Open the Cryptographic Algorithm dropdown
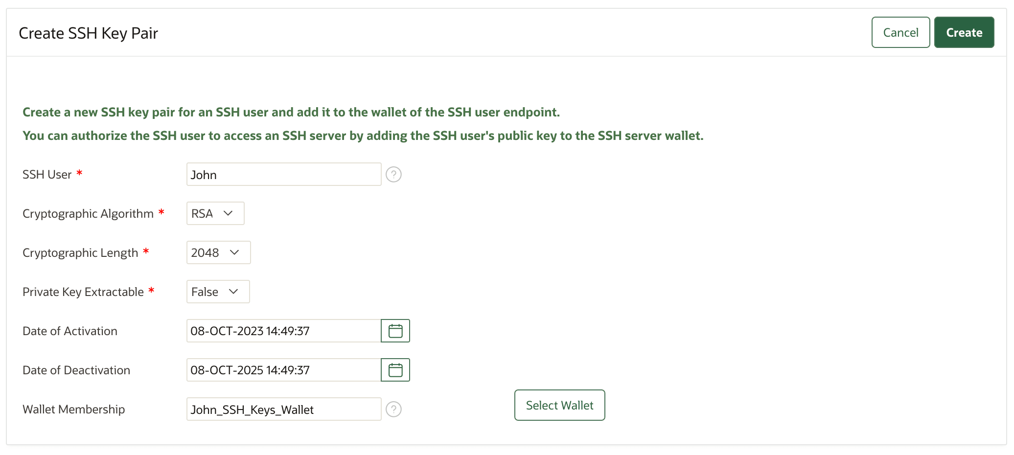1014x455 pixels. coord(214,213)
